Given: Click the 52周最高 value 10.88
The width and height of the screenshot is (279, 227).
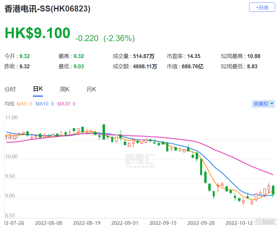Looking at the screenshot, I should coord(254,56).
